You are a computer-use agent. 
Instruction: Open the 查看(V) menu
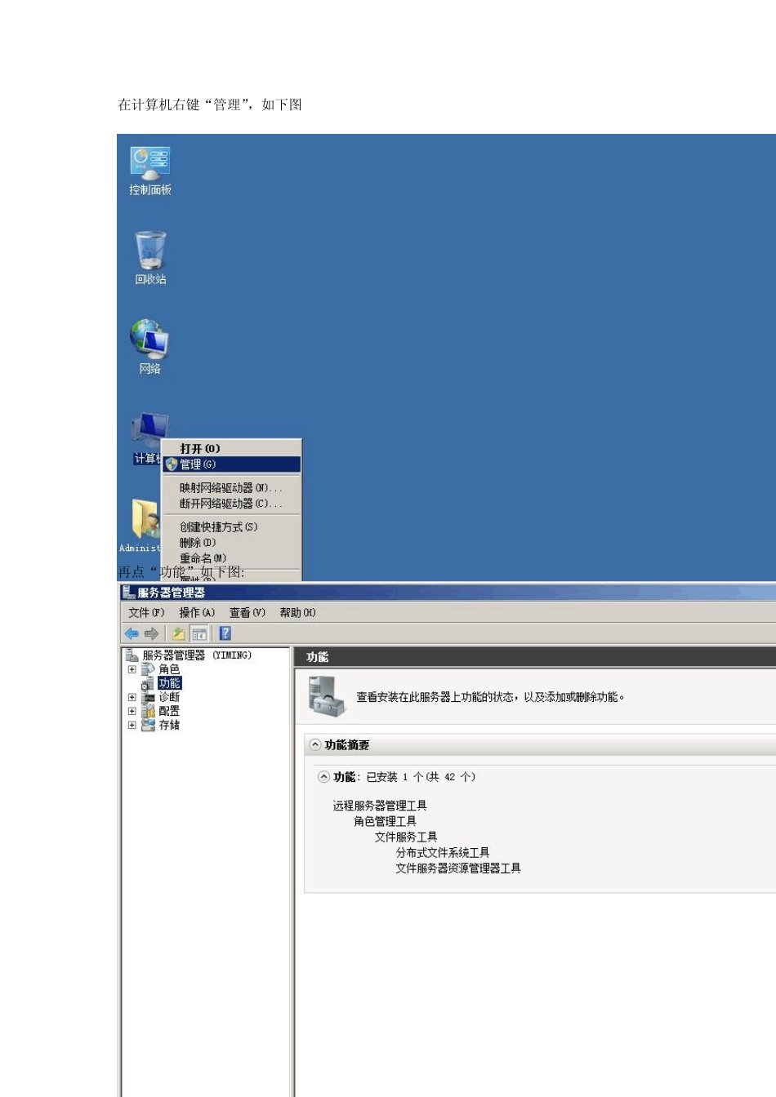247,612
